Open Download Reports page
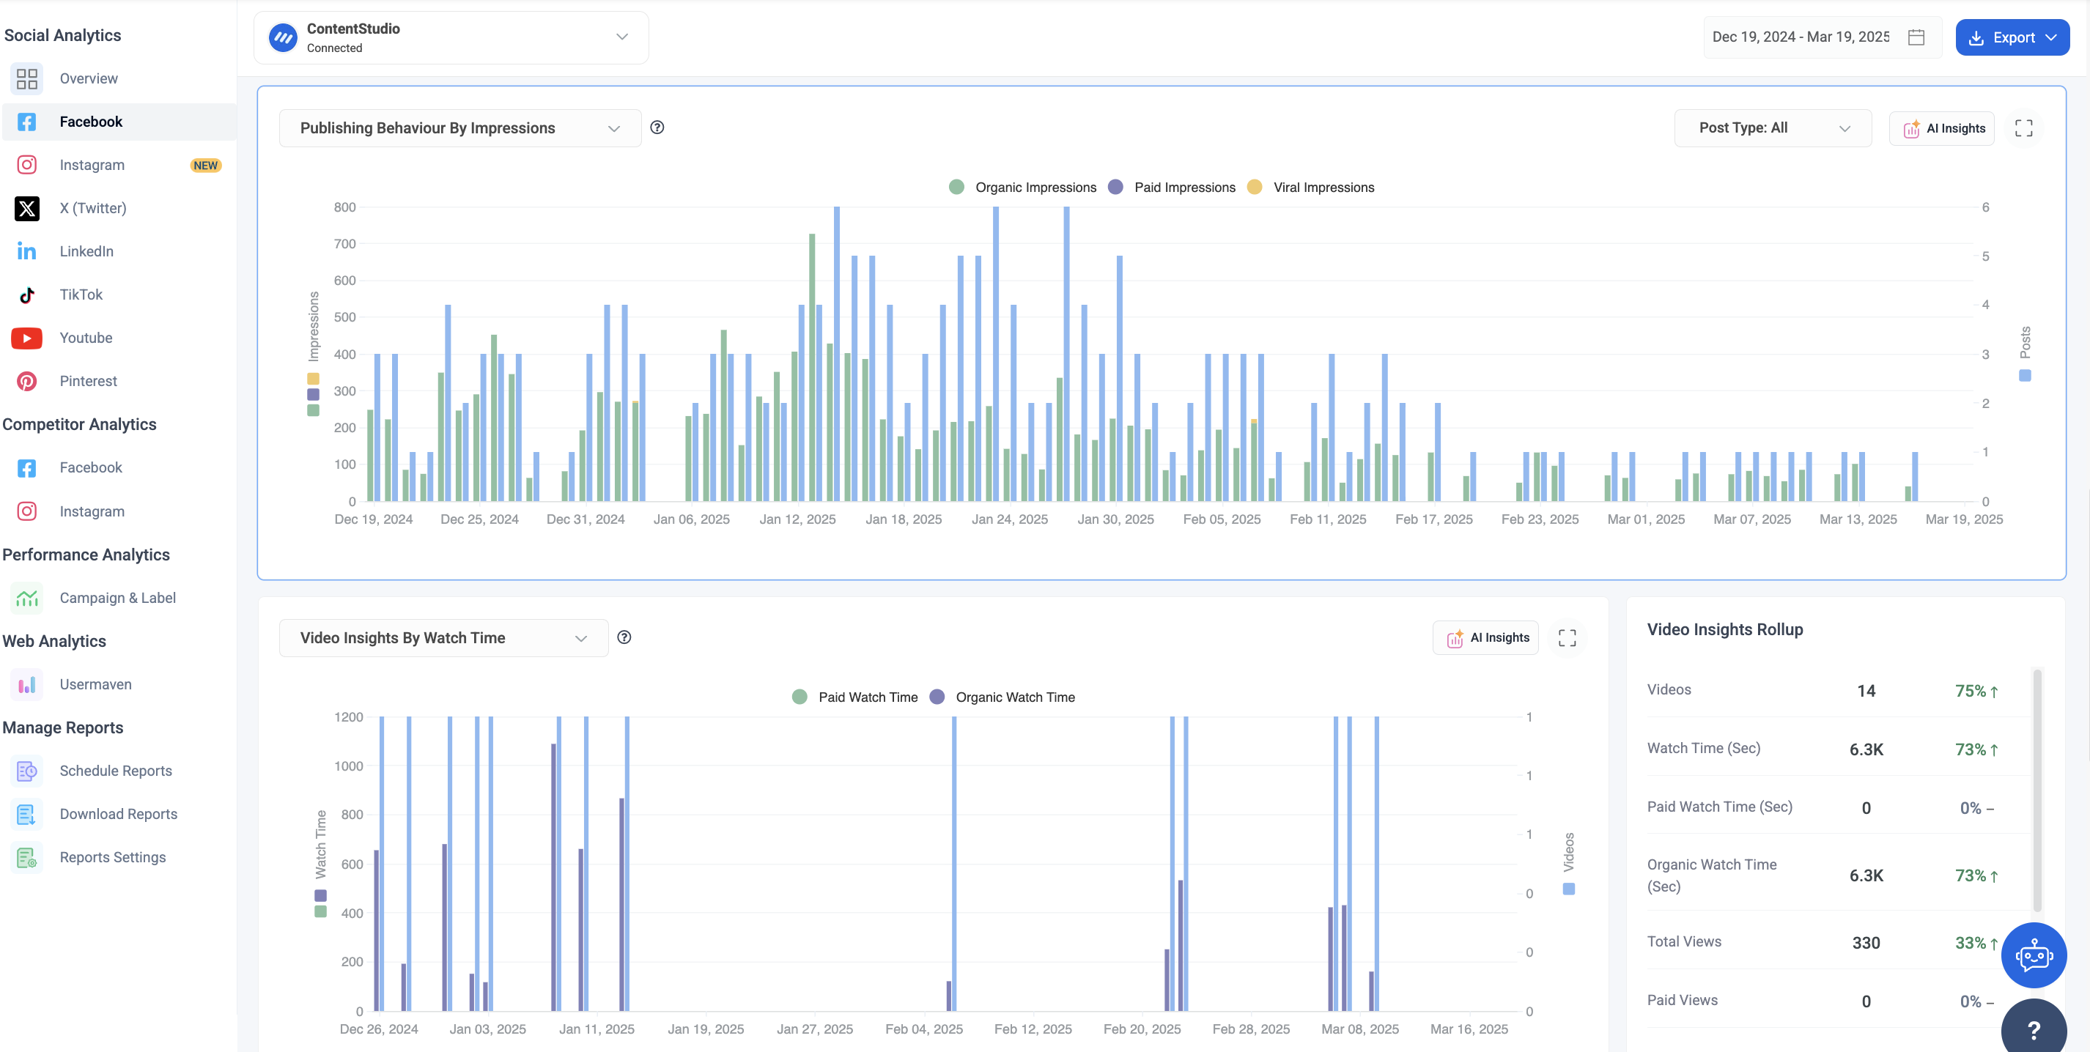This screenshot has width=2090, height=1052. point(119,815)
